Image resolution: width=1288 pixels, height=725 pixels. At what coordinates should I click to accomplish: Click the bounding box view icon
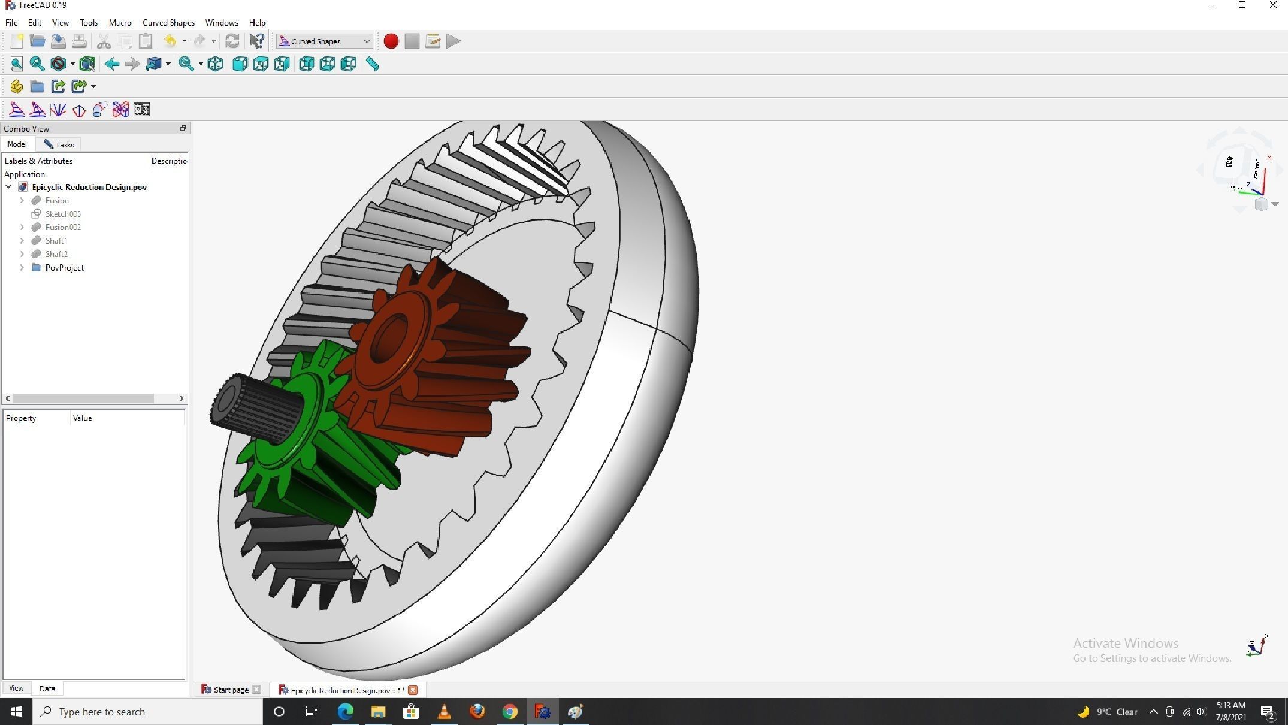click(87, 64)
